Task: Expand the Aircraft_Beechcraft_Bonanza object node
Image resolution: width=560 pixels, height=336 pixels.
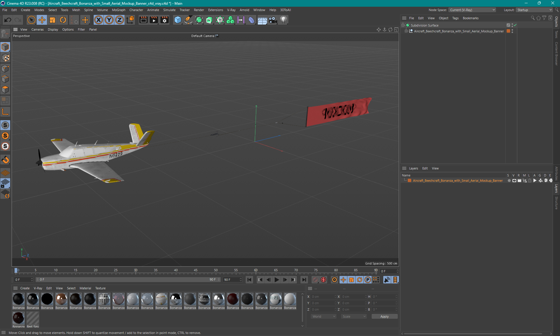Action: (406, 31)
